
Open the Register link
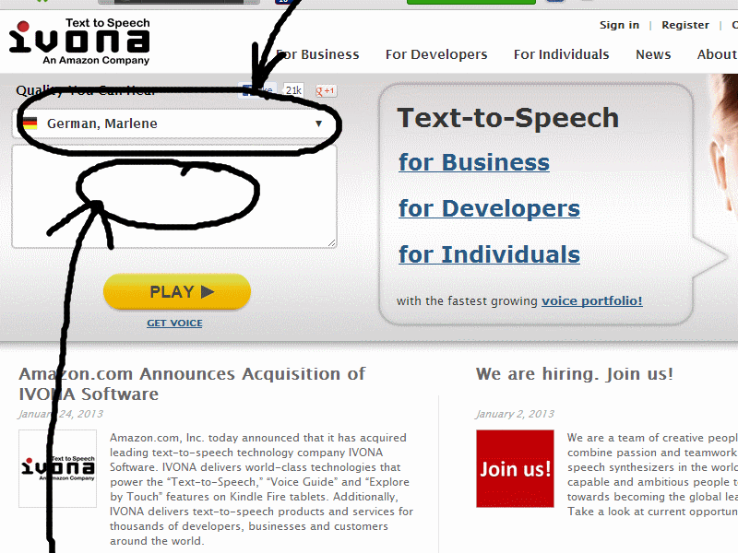click(685, 25)
